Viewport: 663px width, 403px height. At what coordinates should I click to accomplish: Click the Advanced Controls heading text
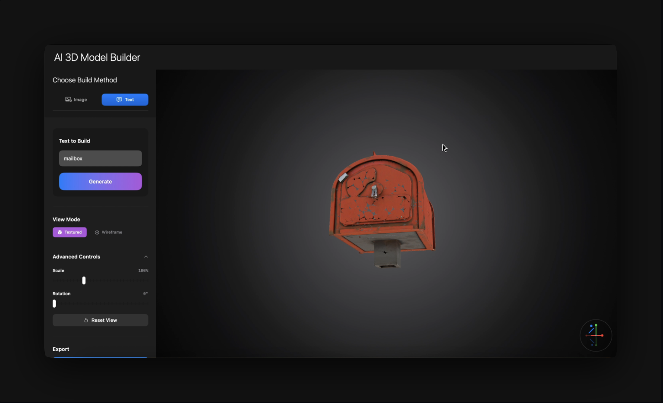tap(76, 257)
